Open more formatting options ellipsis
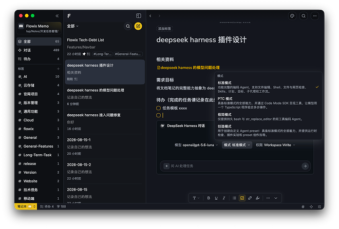 coord(268,198)
